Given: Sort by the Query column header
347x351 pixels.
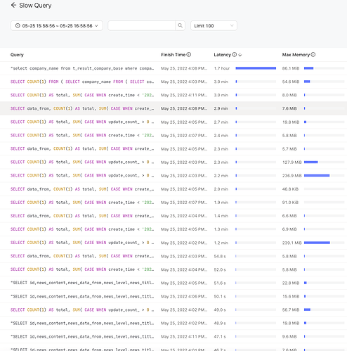Looking at the screenshot, I should [17, 55].
